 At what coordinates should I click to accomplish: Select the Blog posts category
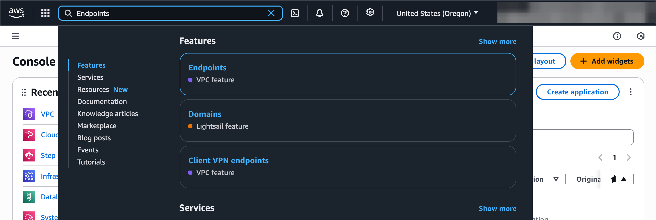(x=94, y=138)
